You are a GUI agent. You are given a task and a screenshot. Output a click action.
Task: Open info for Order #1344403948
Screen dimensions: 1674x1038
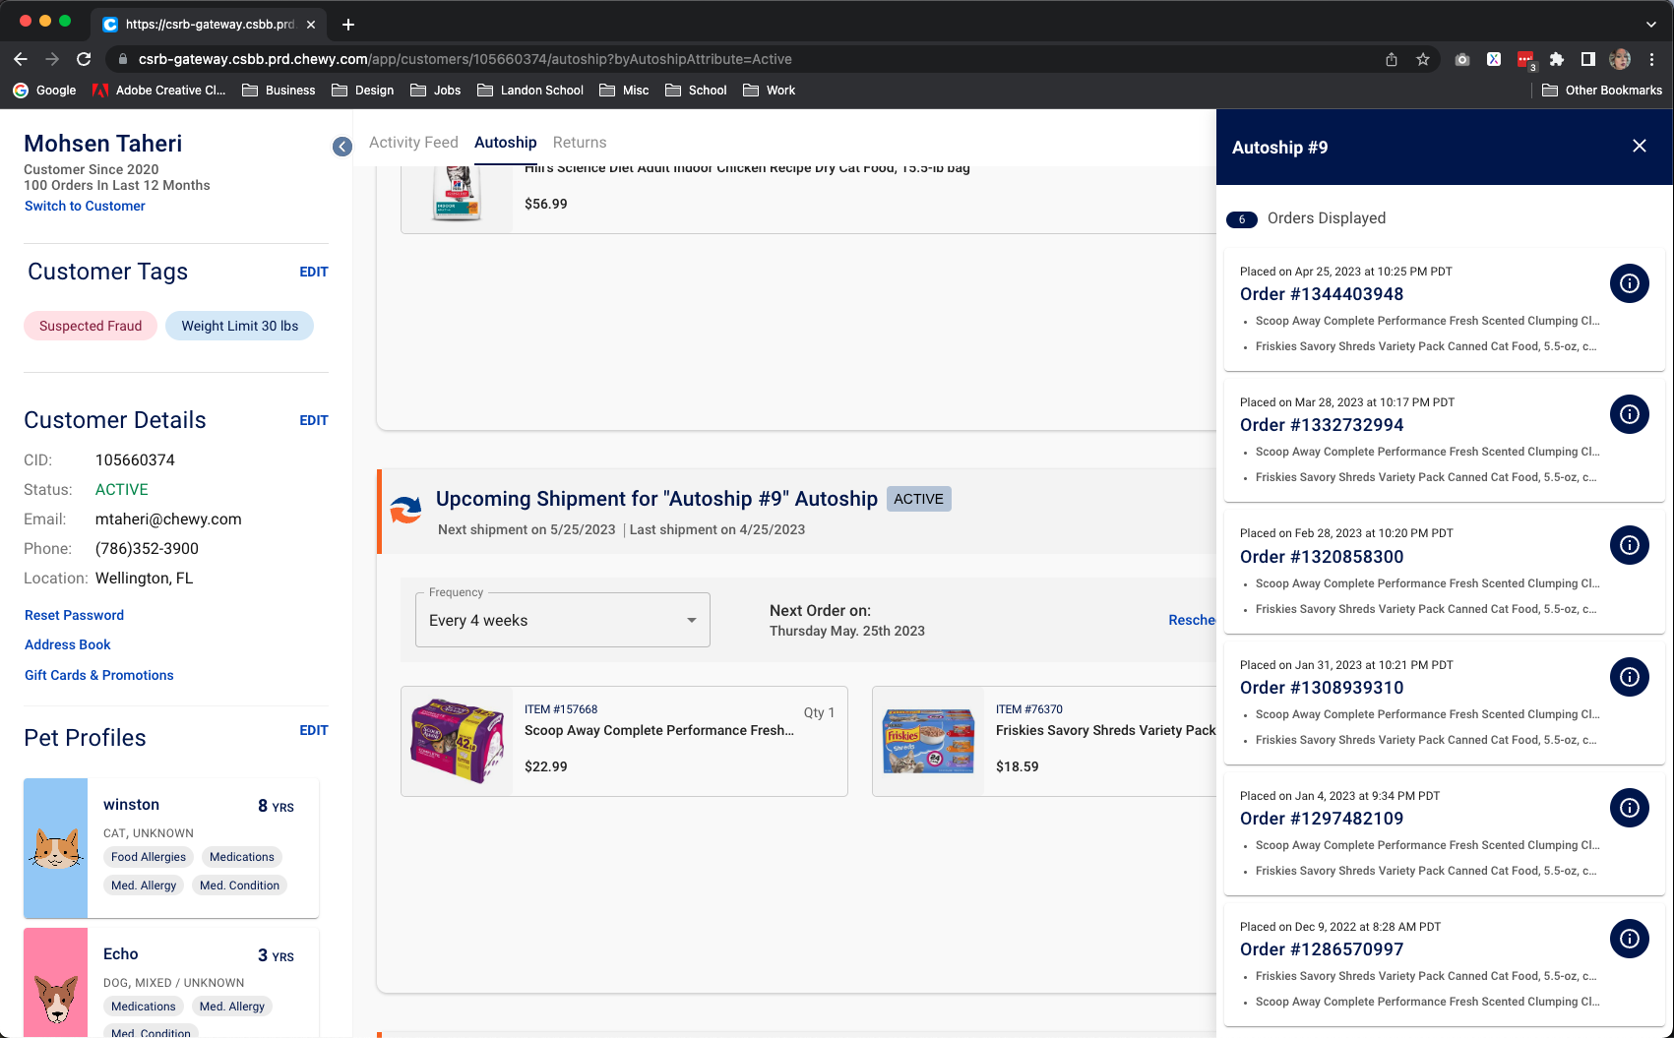[1630, 283]
